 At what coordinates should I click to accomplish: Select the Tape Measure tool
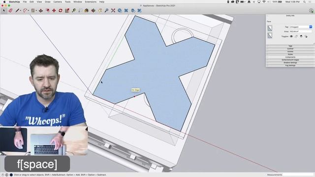click(74, 10)
